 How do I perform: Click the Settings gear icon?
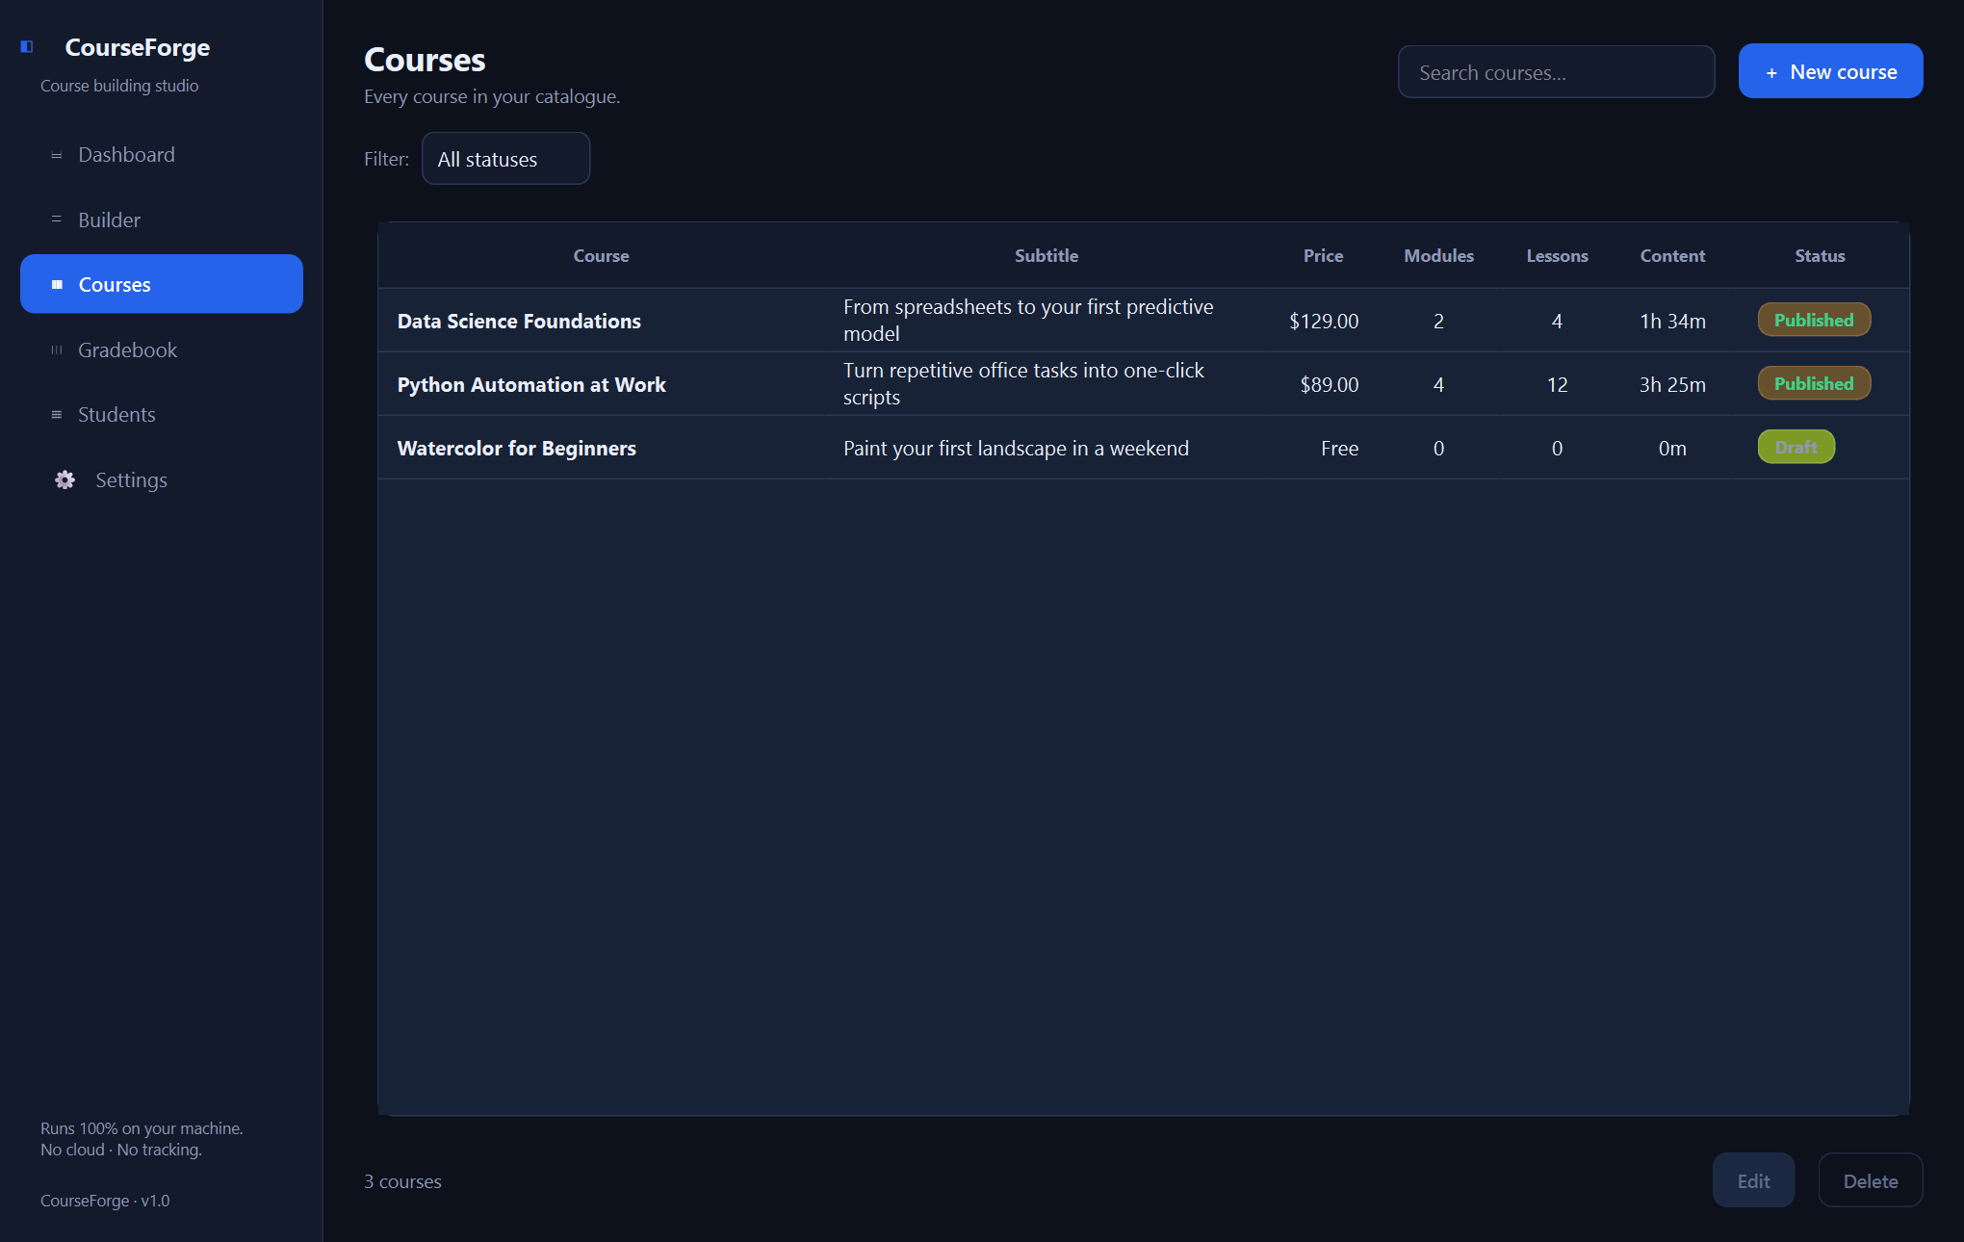[65, 479]
